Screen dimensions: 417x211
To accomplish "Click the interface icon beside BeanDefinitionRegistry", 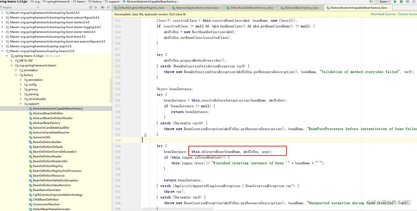I will pyautogui.click(x=31, y=166).
